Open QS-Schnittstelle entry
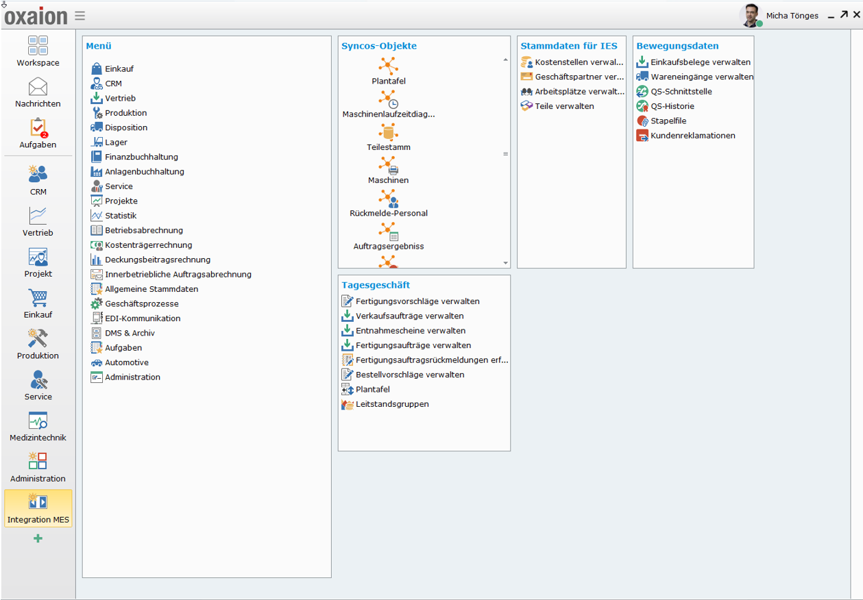This screenshot has height=600, width=863. coord(674,92)
